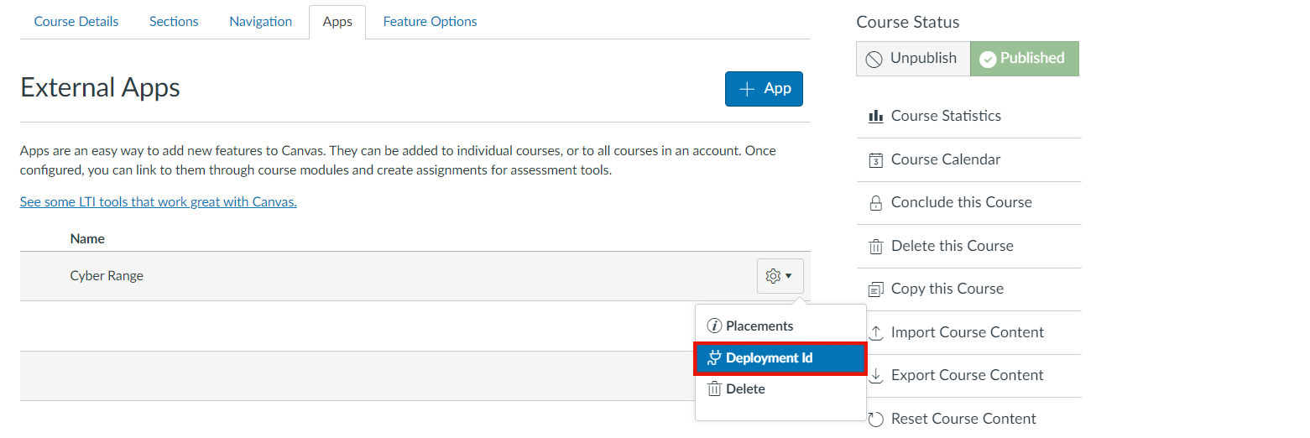Click the Course Statistics bar chart icon

pyautogui.click(x=875, y=117)
